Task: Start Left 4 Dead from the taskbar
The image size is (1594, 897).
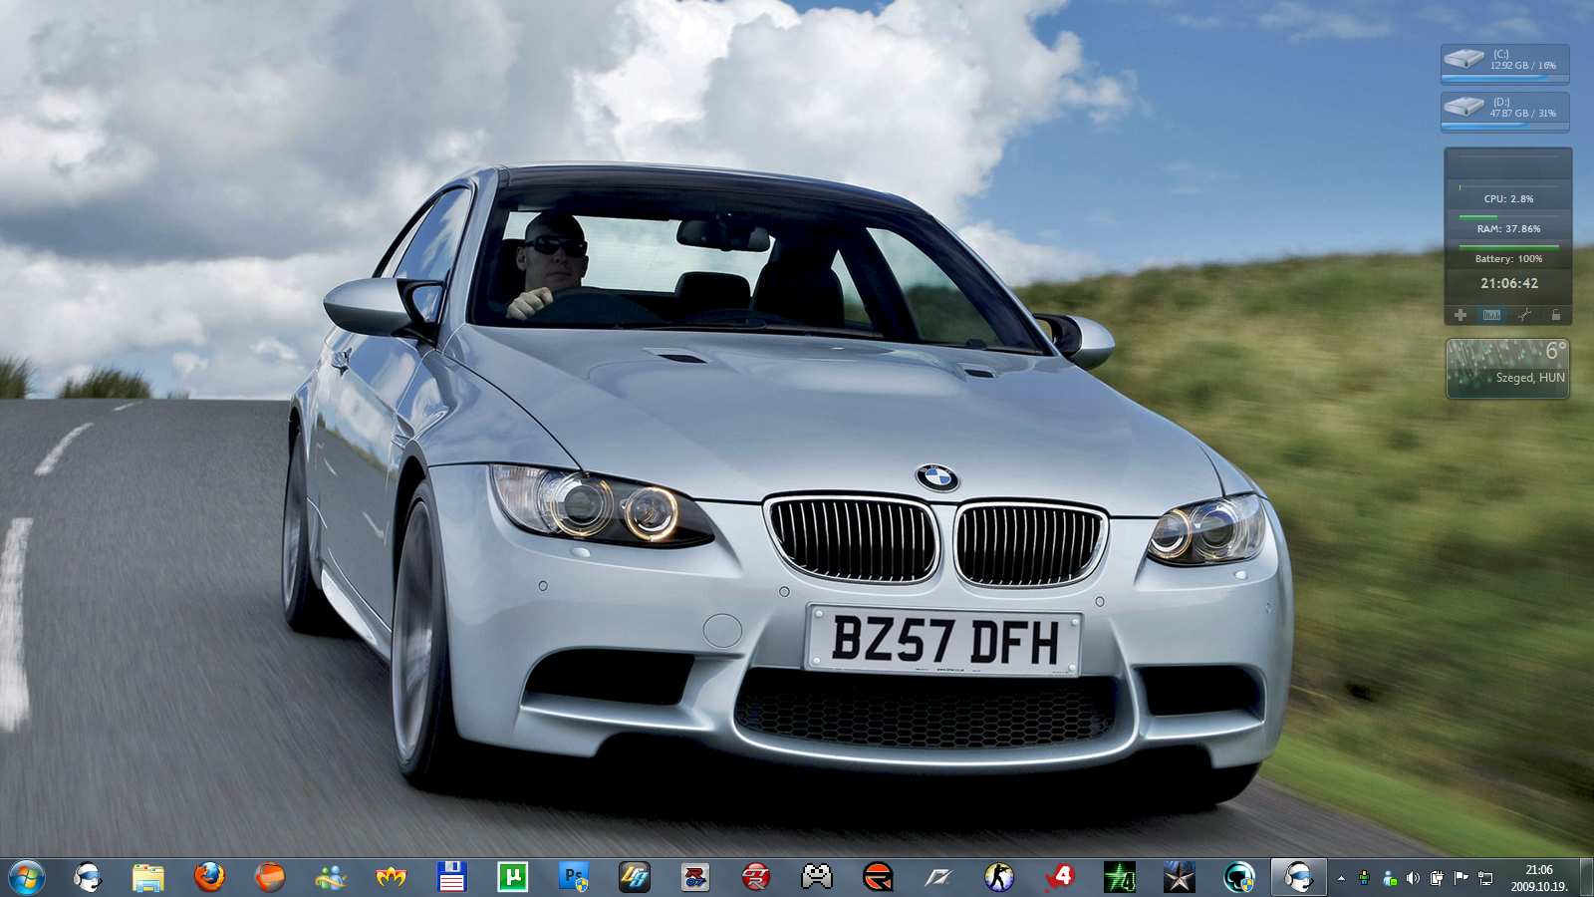Action: (1060, 877)
